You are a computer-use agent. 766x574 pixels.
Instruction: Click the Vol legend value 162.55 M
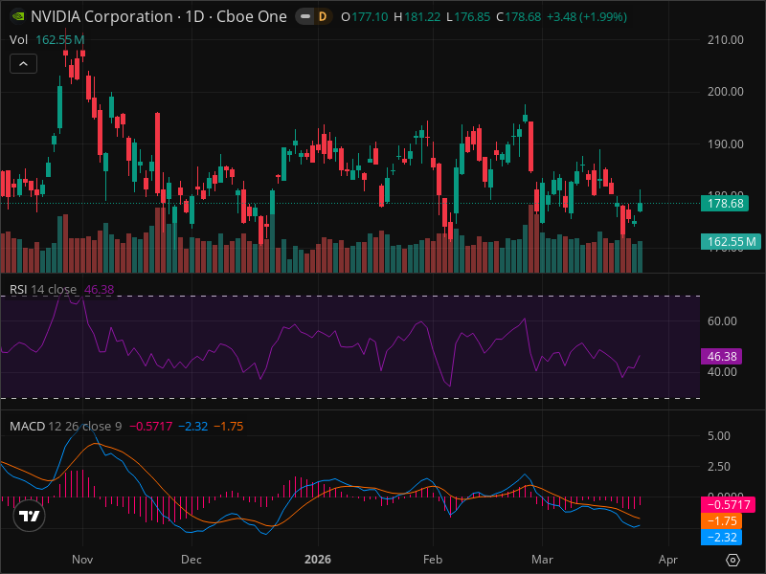click(x=60, y=39)
